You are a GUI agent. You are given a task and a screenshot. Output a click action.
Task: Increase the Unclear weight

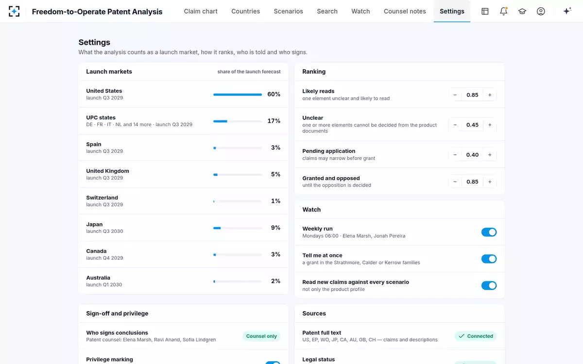pyautogui.click(x=490, y=125)
